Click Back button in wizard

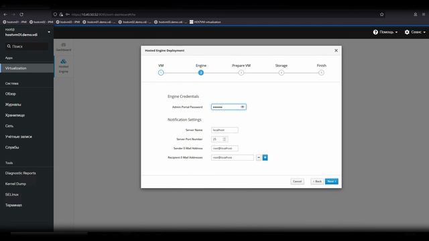point(317,181)
